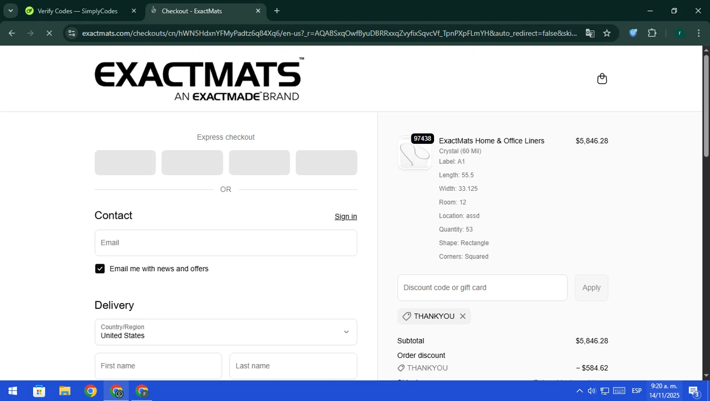Open Windows Start menu

[x=13, y=391]
